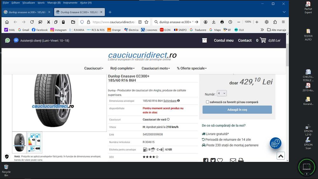The width and height of the screenshot is (318, 179).
Task: Reload the page with the refresh icon
Action: point(32,22)
